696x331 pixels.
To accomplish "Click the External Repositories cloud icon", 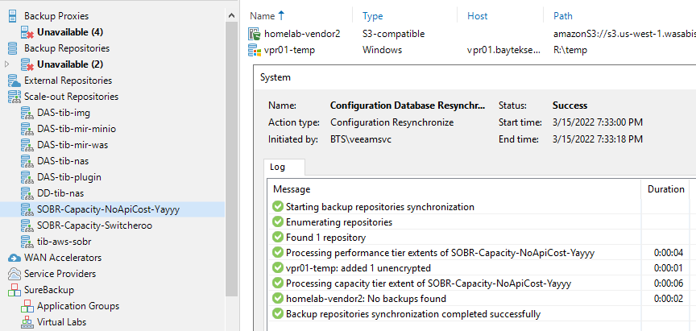I will click(14, 81).
